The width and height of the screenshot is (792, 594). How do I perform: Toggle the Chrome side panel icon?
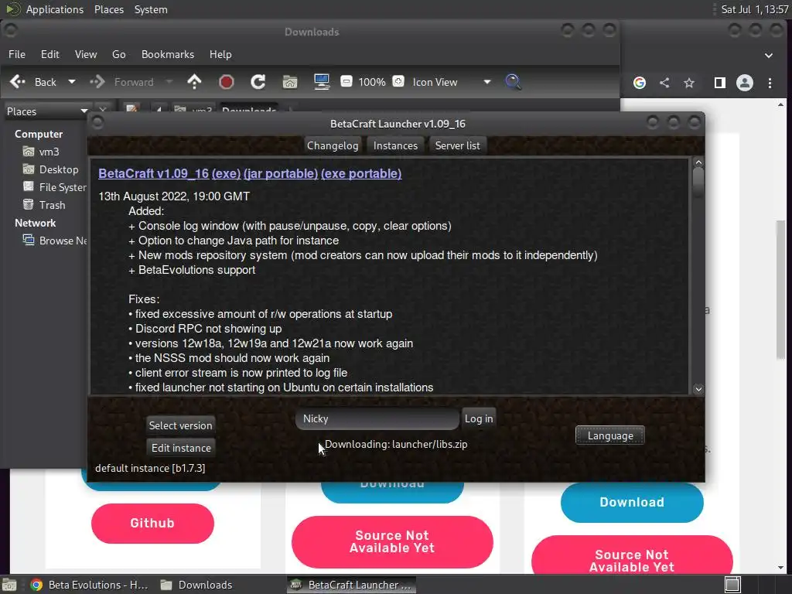click(720, 83)
